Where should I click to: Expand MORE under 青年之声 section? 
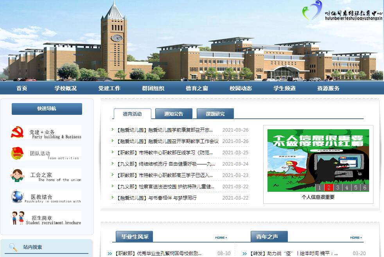355,237
